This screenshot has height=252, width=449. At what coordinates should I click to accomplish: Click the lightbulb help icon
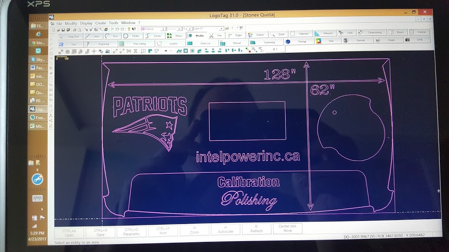[129, 29]
